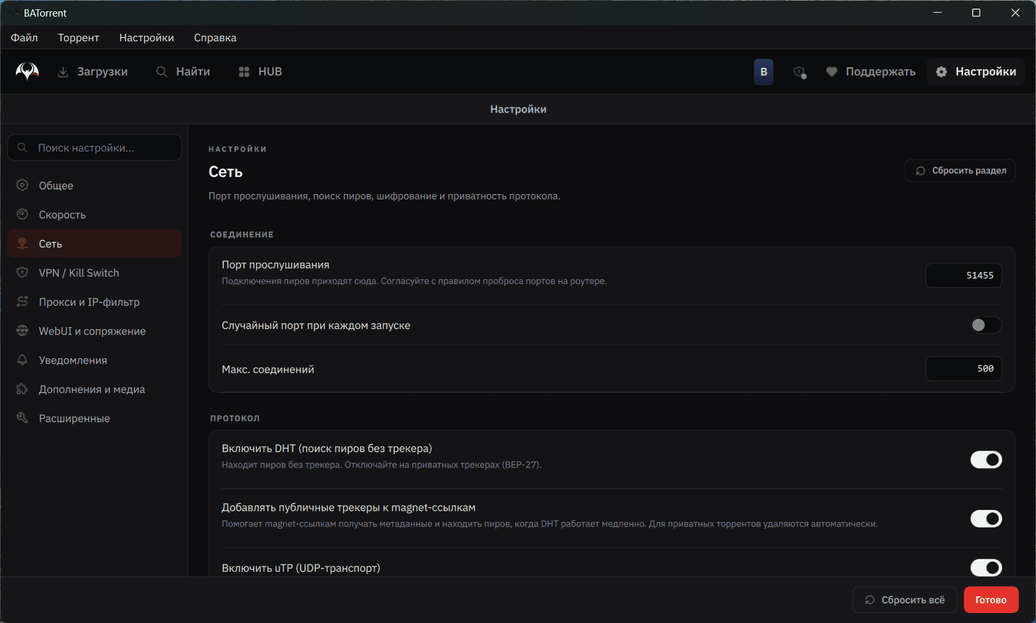This screenshot has height=623, width=1036.
Task: Click the listening port field showing 51455
Action: [964, 275]
